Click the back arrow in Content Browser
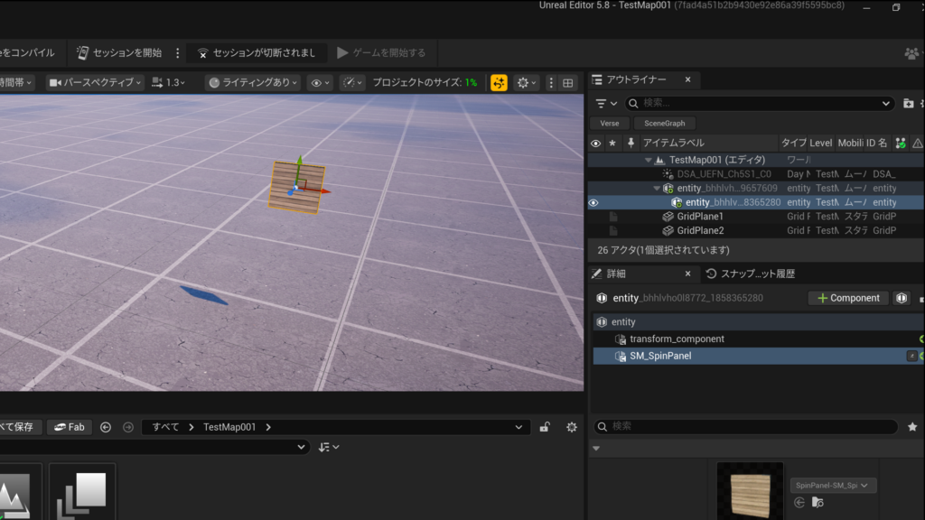This screenshot has width=925, height=520. coord(106,427)
